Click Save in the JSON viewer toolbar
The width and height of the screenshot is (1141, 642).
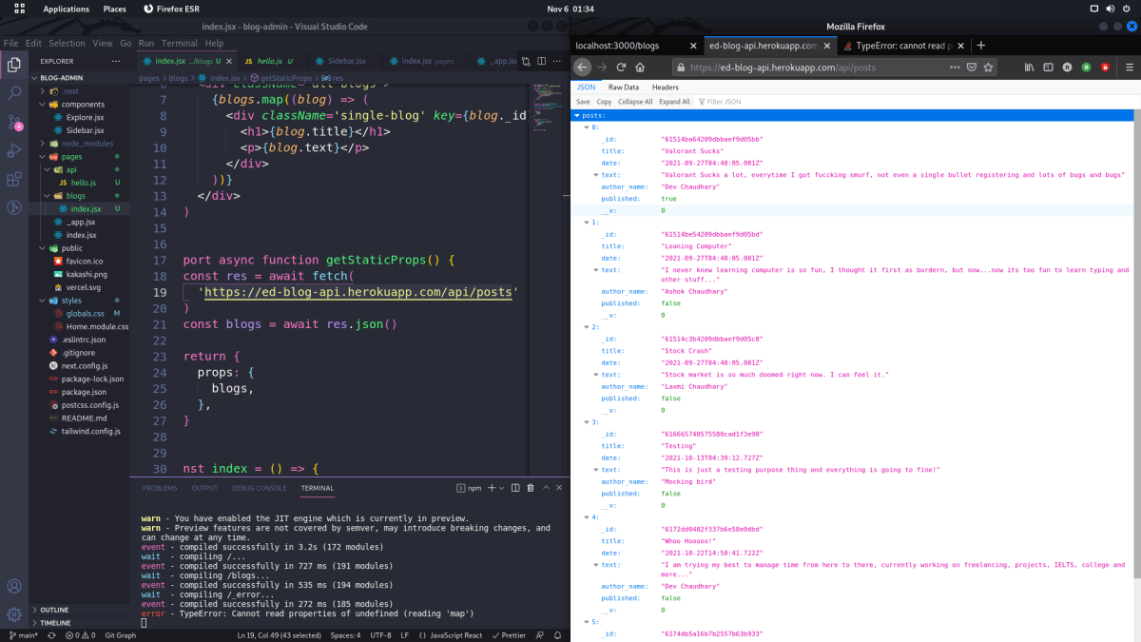583,101
